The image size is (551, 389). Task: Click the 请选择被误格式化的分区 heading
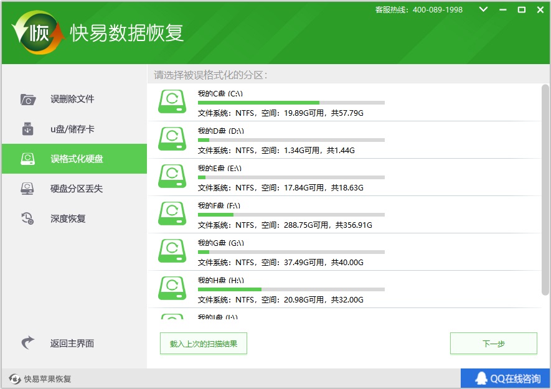[210, 75]
